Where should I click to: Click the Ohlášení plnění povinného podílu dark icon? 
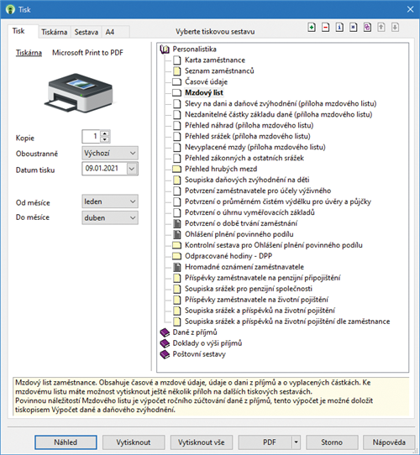(x=176, y=234)
